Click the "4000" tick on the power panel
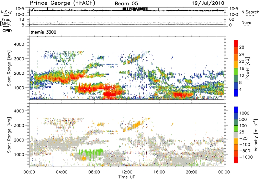 19,44
